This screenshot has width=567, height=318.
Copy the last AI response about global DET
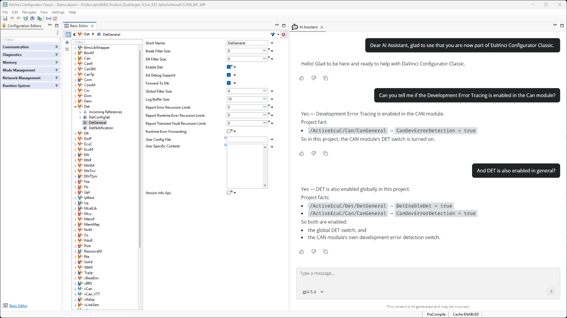[x=326, y=252]
